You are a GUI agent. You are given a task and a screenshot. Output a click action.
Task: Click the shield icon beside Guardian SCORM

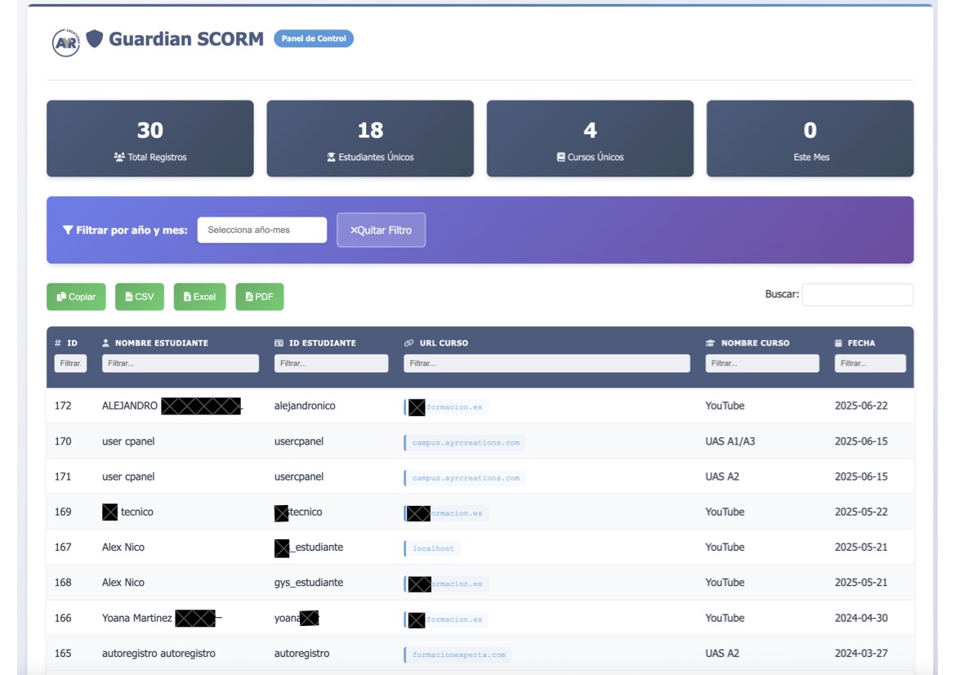click(x=95, y=38)
